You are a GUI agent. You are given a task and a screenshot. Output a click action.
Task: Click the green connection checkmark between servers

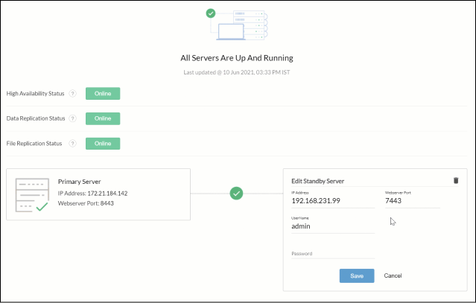tap(237, 194)
